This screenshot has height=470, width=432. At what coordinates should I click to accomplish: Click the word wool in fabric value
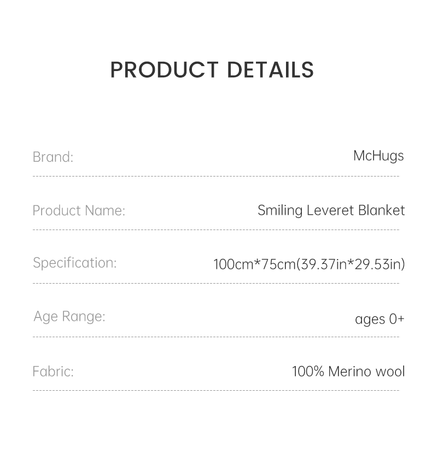[389, 372]
